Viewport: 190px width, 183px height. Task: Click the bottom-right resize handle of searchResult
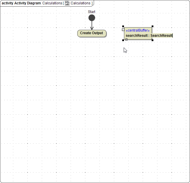tap(152, 40)
